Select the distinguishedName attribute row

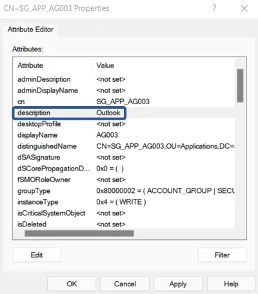(124, 146)
